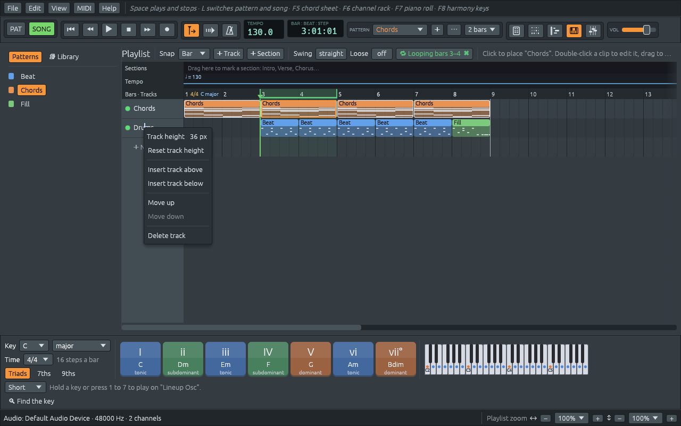Screen dimensions: 681x426
Task: Open the File menu
Action: (13, 8)
